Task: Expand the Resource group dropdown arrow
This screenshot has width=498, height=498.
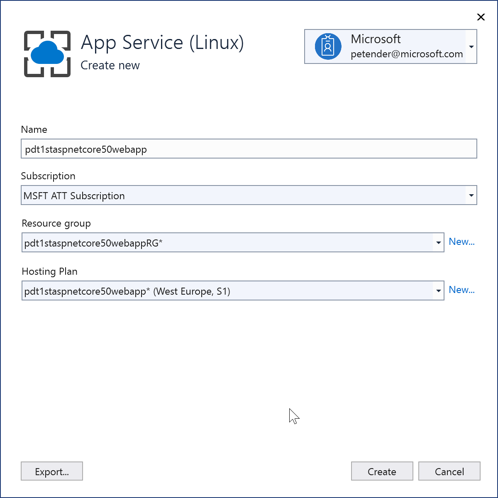Action: coord(438,242)
